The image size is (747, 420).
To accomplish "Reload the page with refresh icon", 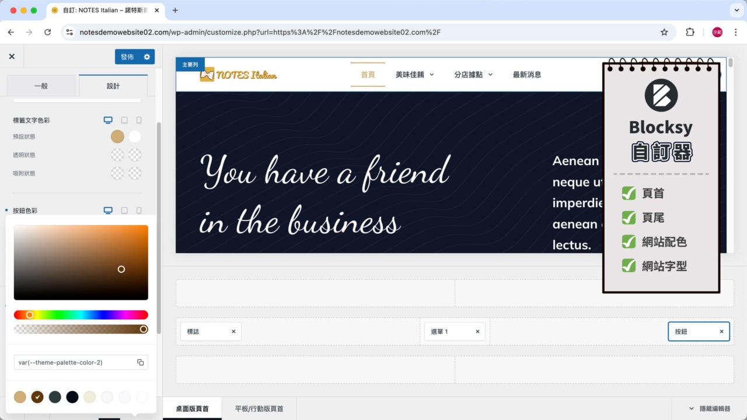I will click(48, 32).
